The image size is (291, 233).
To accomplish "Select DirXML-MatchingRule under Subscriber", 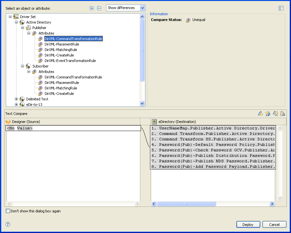I will 61,88.
